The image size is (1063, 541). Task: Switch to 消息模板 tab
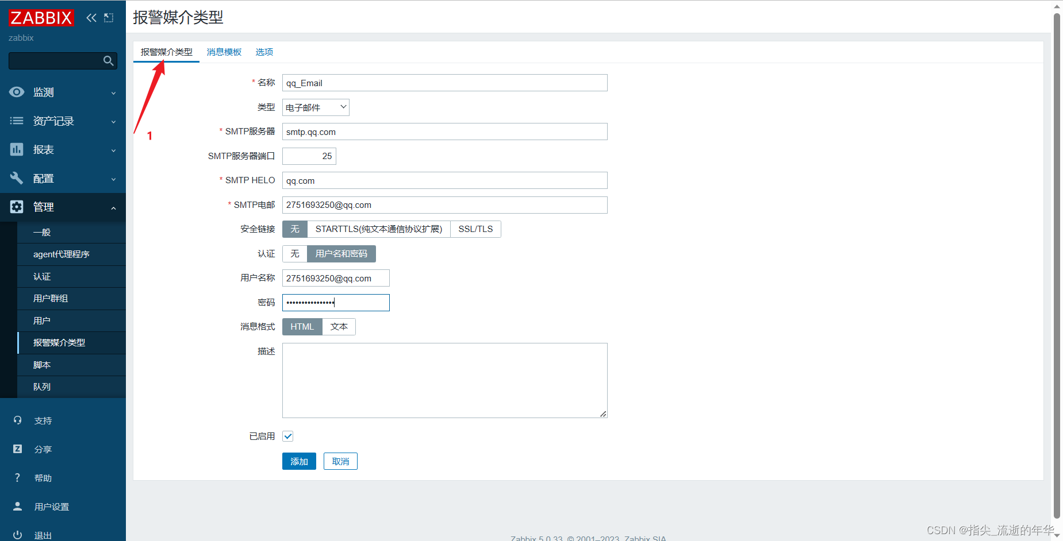pyautogui.click(x=224, y=52)
